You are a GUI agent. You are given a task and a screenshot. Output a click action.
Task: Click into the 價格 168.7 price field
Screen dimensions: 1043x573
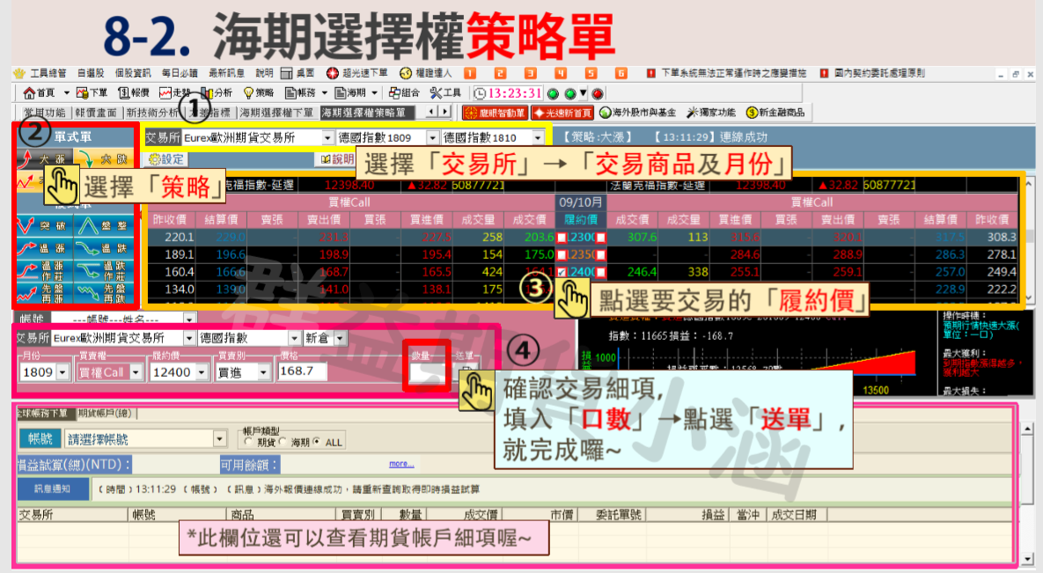tap(303, 371)
